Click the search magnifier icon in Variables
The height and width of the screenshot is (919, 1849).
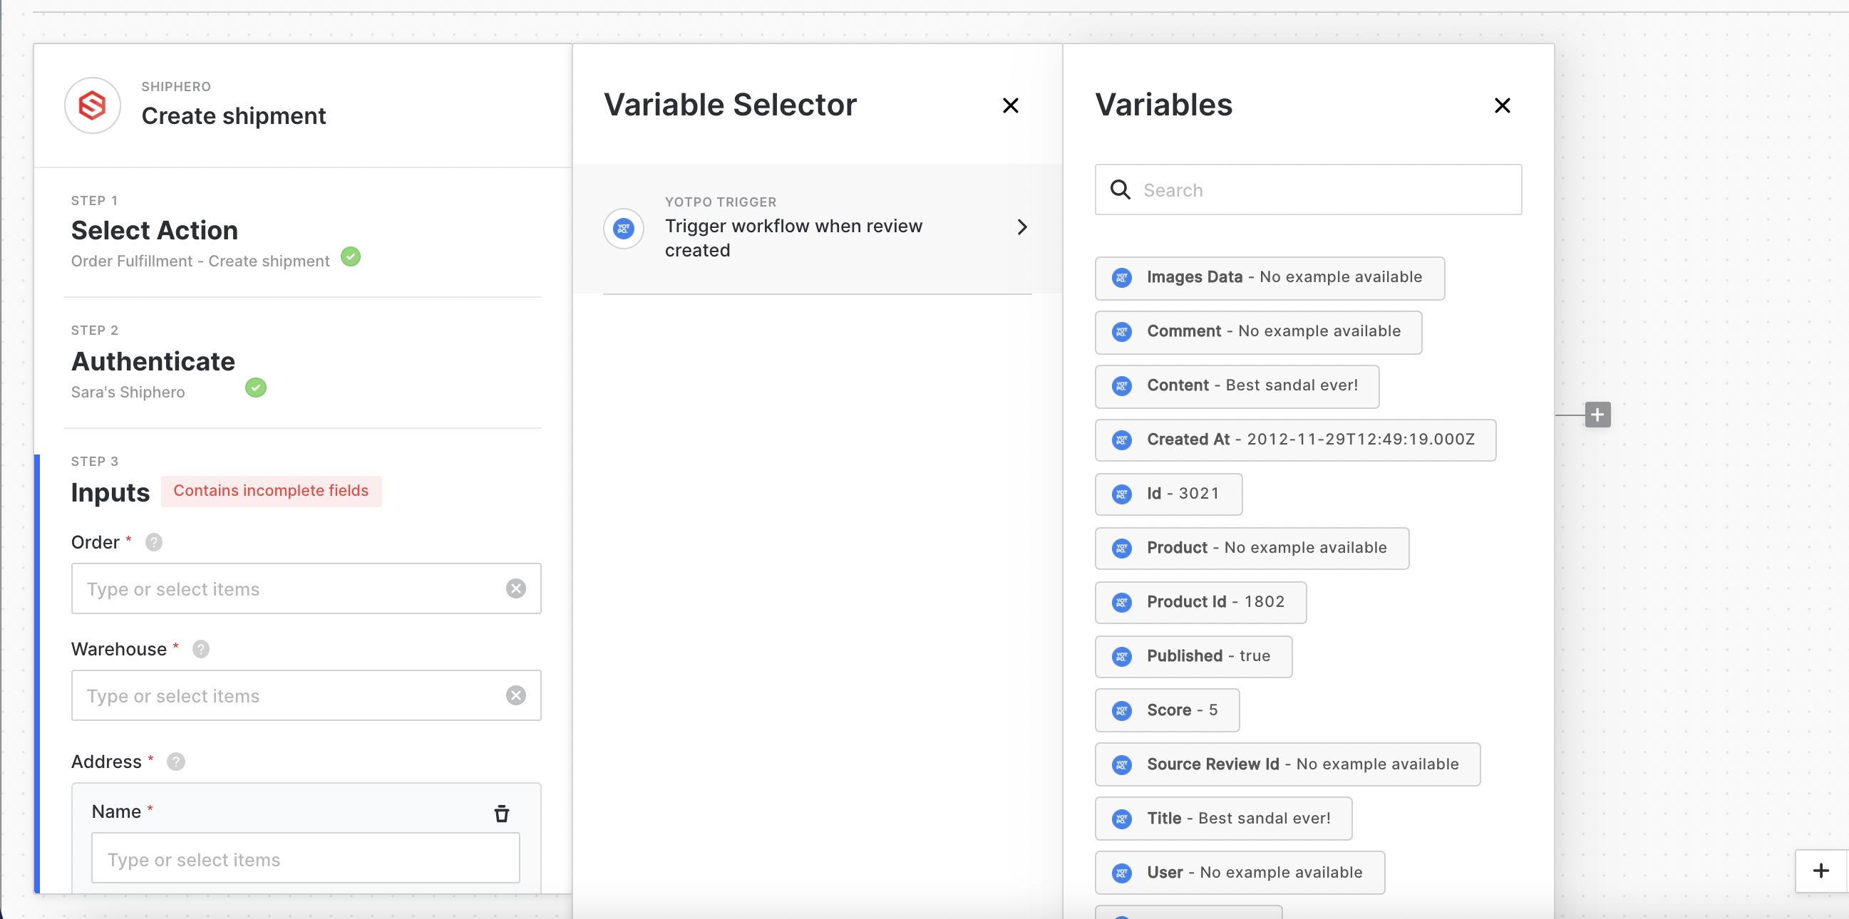[x=1120, y=190]
